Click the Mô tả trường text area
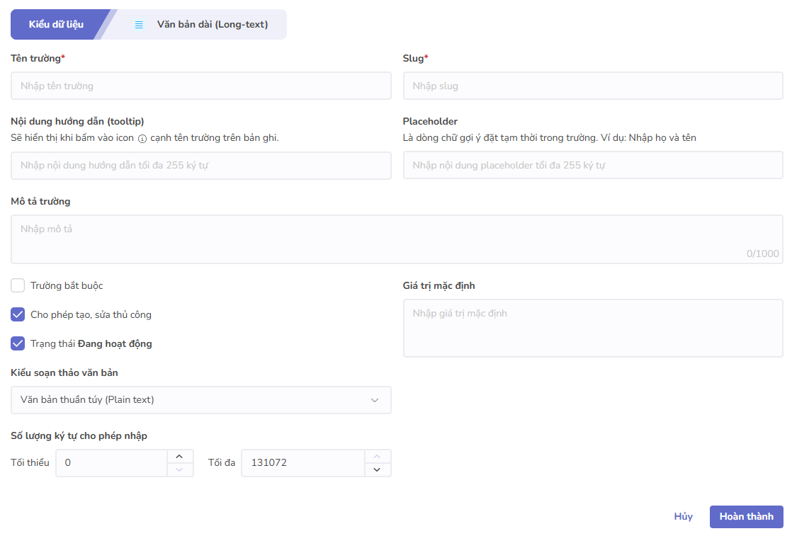The image size is (792, 536). 397,239
